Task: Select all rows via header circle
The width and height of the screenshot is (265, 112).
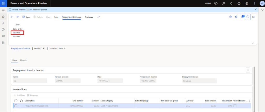Action: point(16,101)
